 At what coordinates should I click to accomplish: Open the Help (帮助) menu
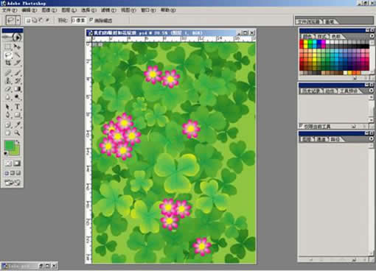click(168, 10)
